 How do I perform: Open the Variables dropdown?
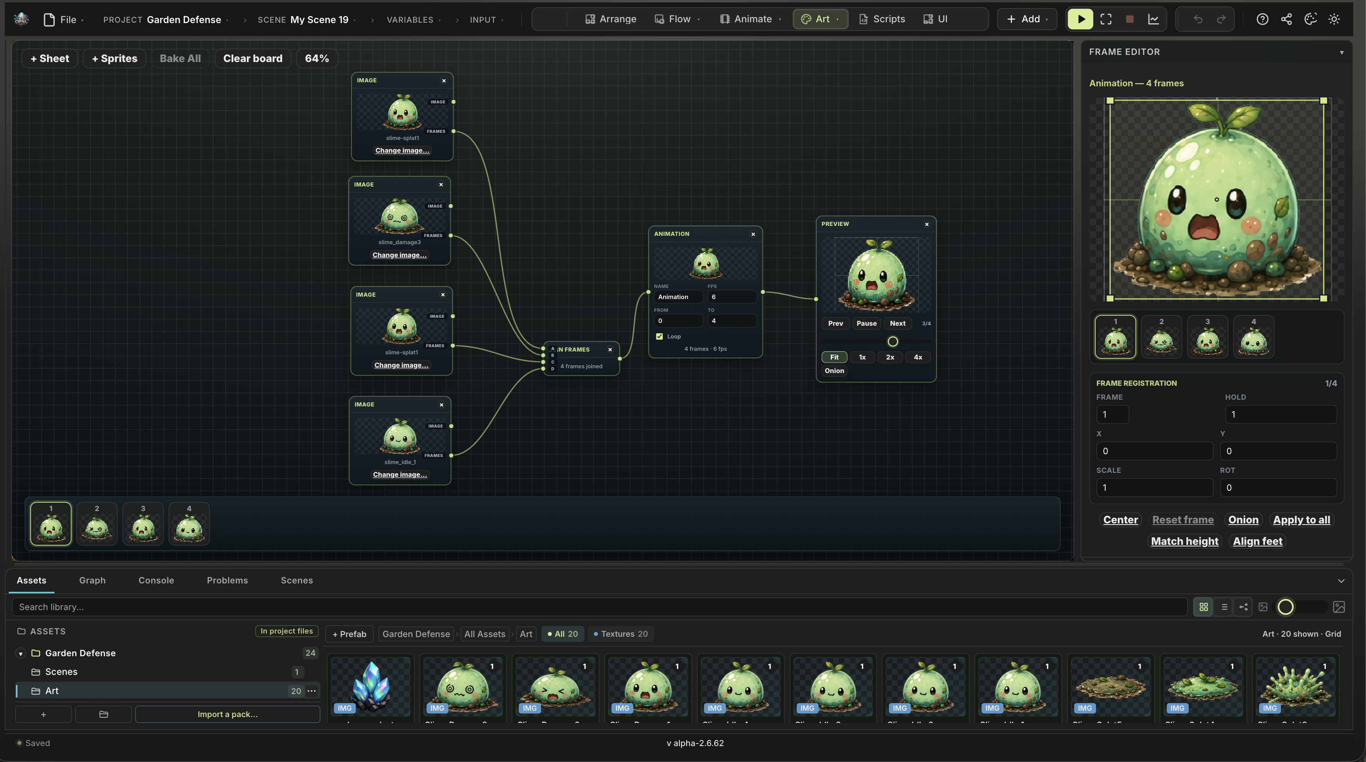point(415,19)
